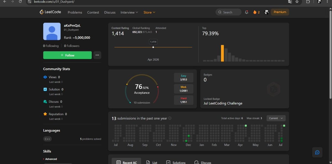Image resolution: width=332 pixels, height=164 pixels.
Task: Expand the Store dropdown menu
Action: (149, 12)
